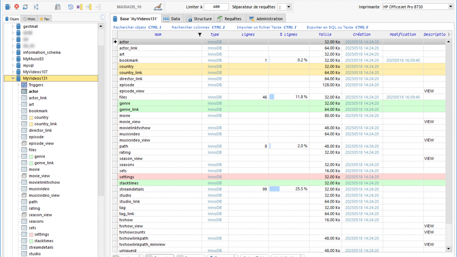Click the tree panel scrollbar up arrow
Image resolution: width=457 pixels, height=257 pixels.
(x=101, y=26)
